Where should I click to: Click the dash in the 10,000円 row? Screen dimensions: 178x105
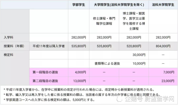(163, 64)
